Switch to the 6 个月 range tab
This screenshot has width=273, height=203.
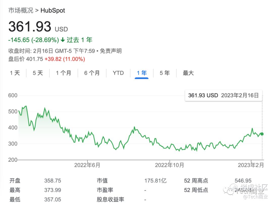coord(92,73)
